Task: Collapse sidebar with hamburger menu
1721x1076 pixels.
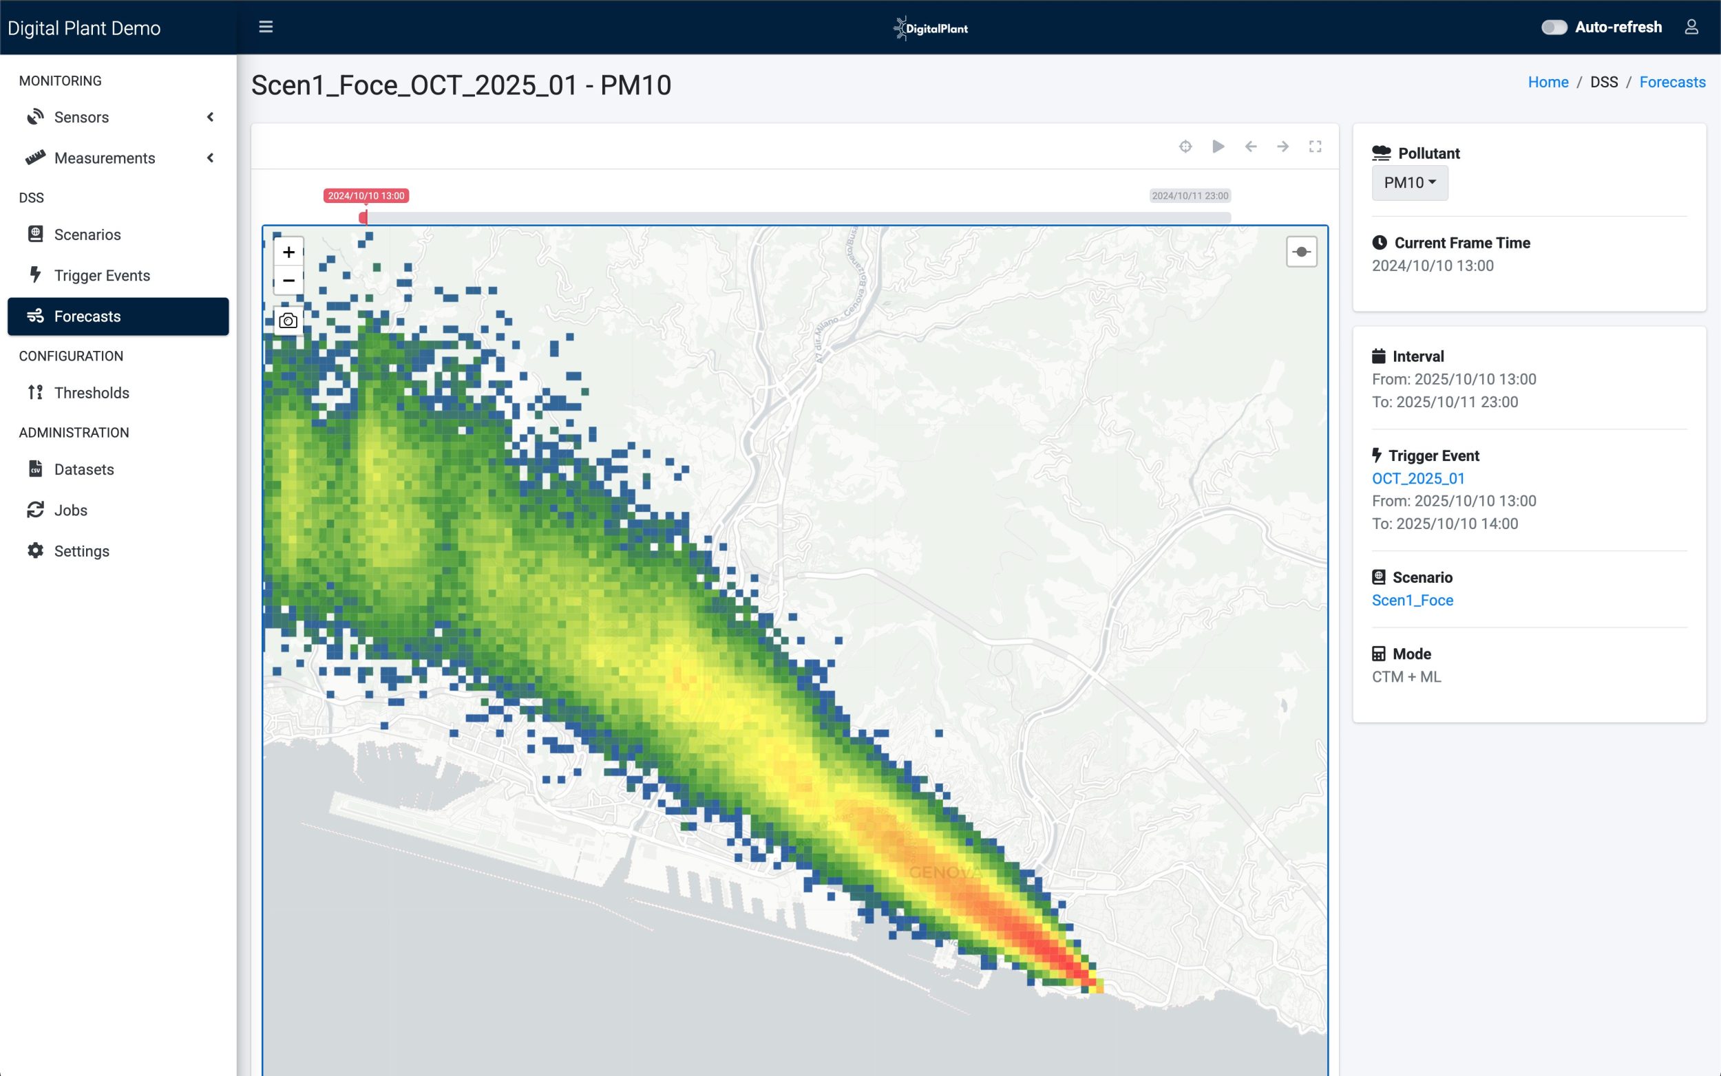Action: click(x=266, y=27)
